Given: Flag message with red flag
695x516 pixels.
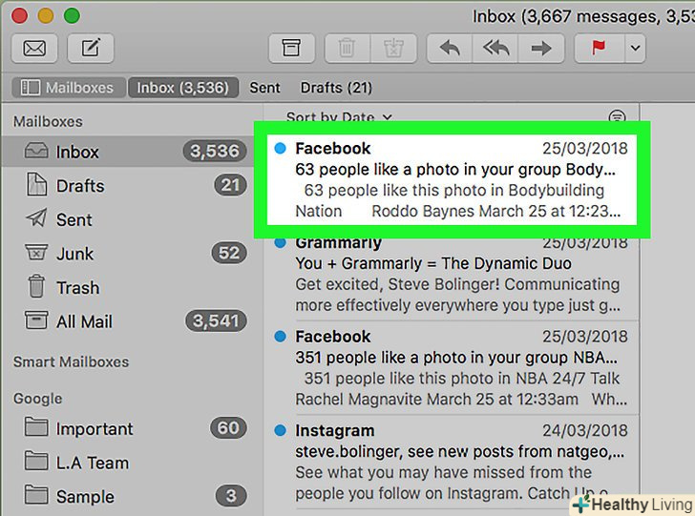Looking at the screenshot, I should (600, 48).
